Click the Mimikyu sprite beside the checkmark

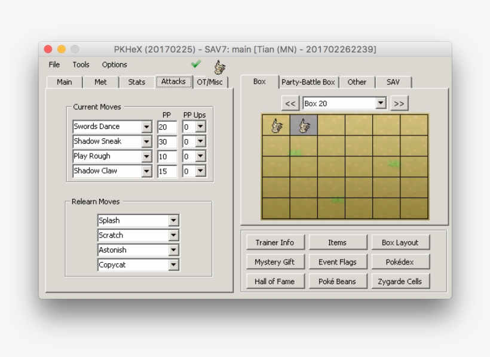[x=220, y=67]
